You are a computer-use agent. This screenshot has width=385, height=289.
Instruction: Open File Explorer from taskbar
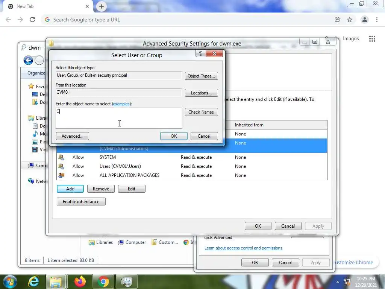point(56,281)
